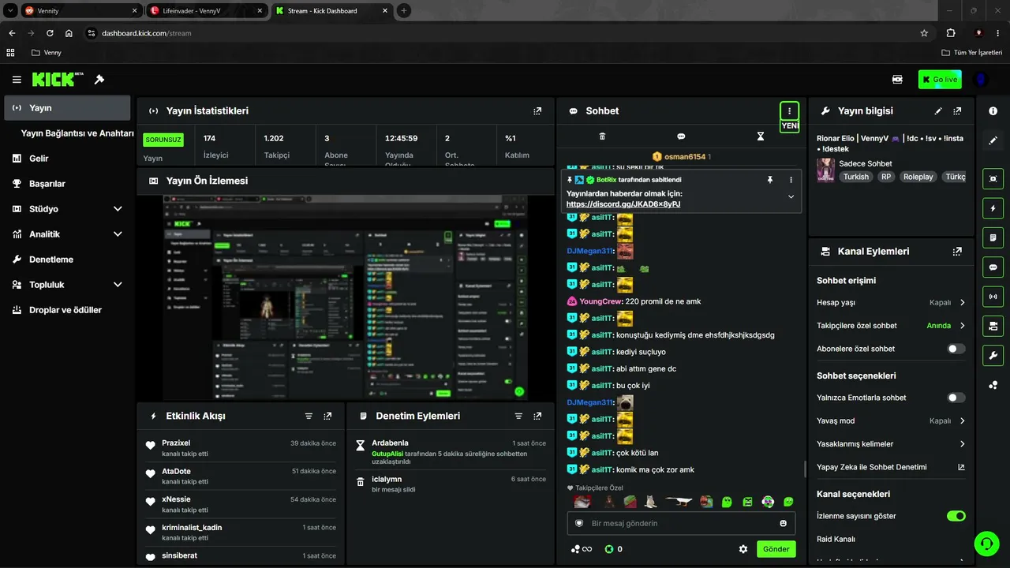Select Yayın in the sidebar
This screenshot has width=1010, height=568.
tap(67, 108)
